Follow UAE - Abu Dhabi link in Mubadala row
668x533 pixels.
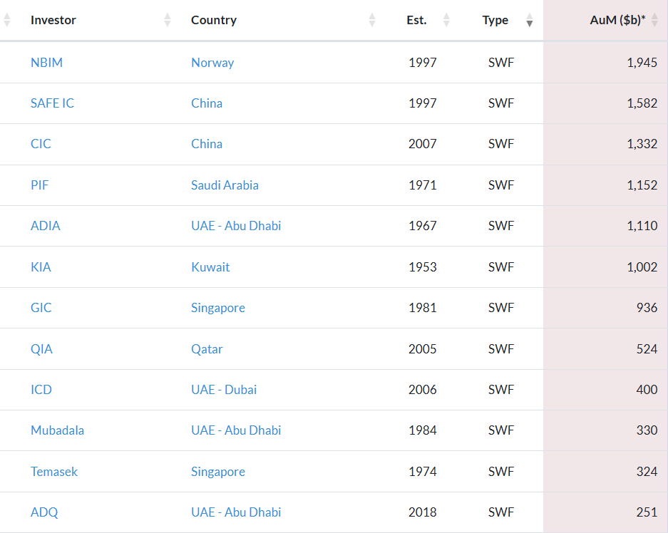click(236, 430)
